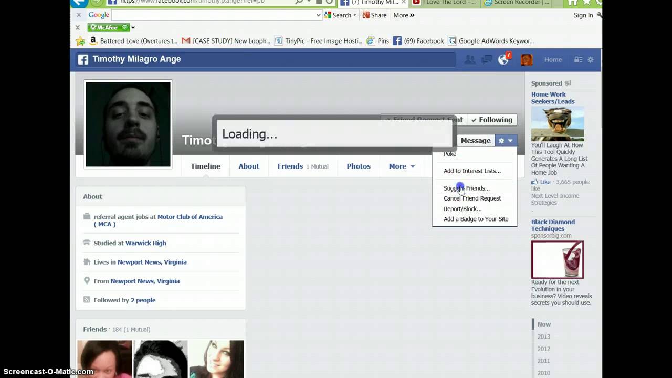Image resolution: width=672 pixels, height=378 pixels.
Task: Sign In to Google toolbar
Action: (x=583, y=15)
